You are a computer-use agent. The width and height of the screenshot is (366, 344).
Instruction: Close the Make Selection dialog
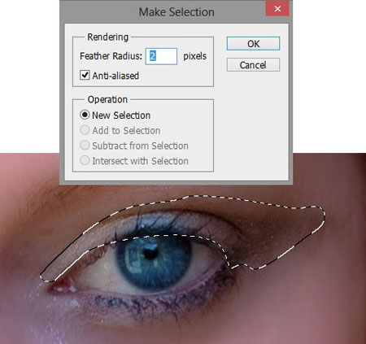tap(277, 9)
